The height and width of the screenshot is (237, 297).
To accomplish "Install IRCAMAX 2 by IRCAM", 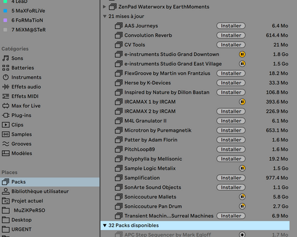I will coord(231,112).
